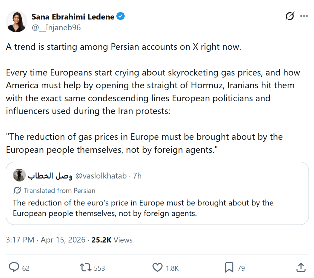Screen dimensions: 314x278
Task: Click the reply speech bubble icon
Action: [x=14, y=267]
